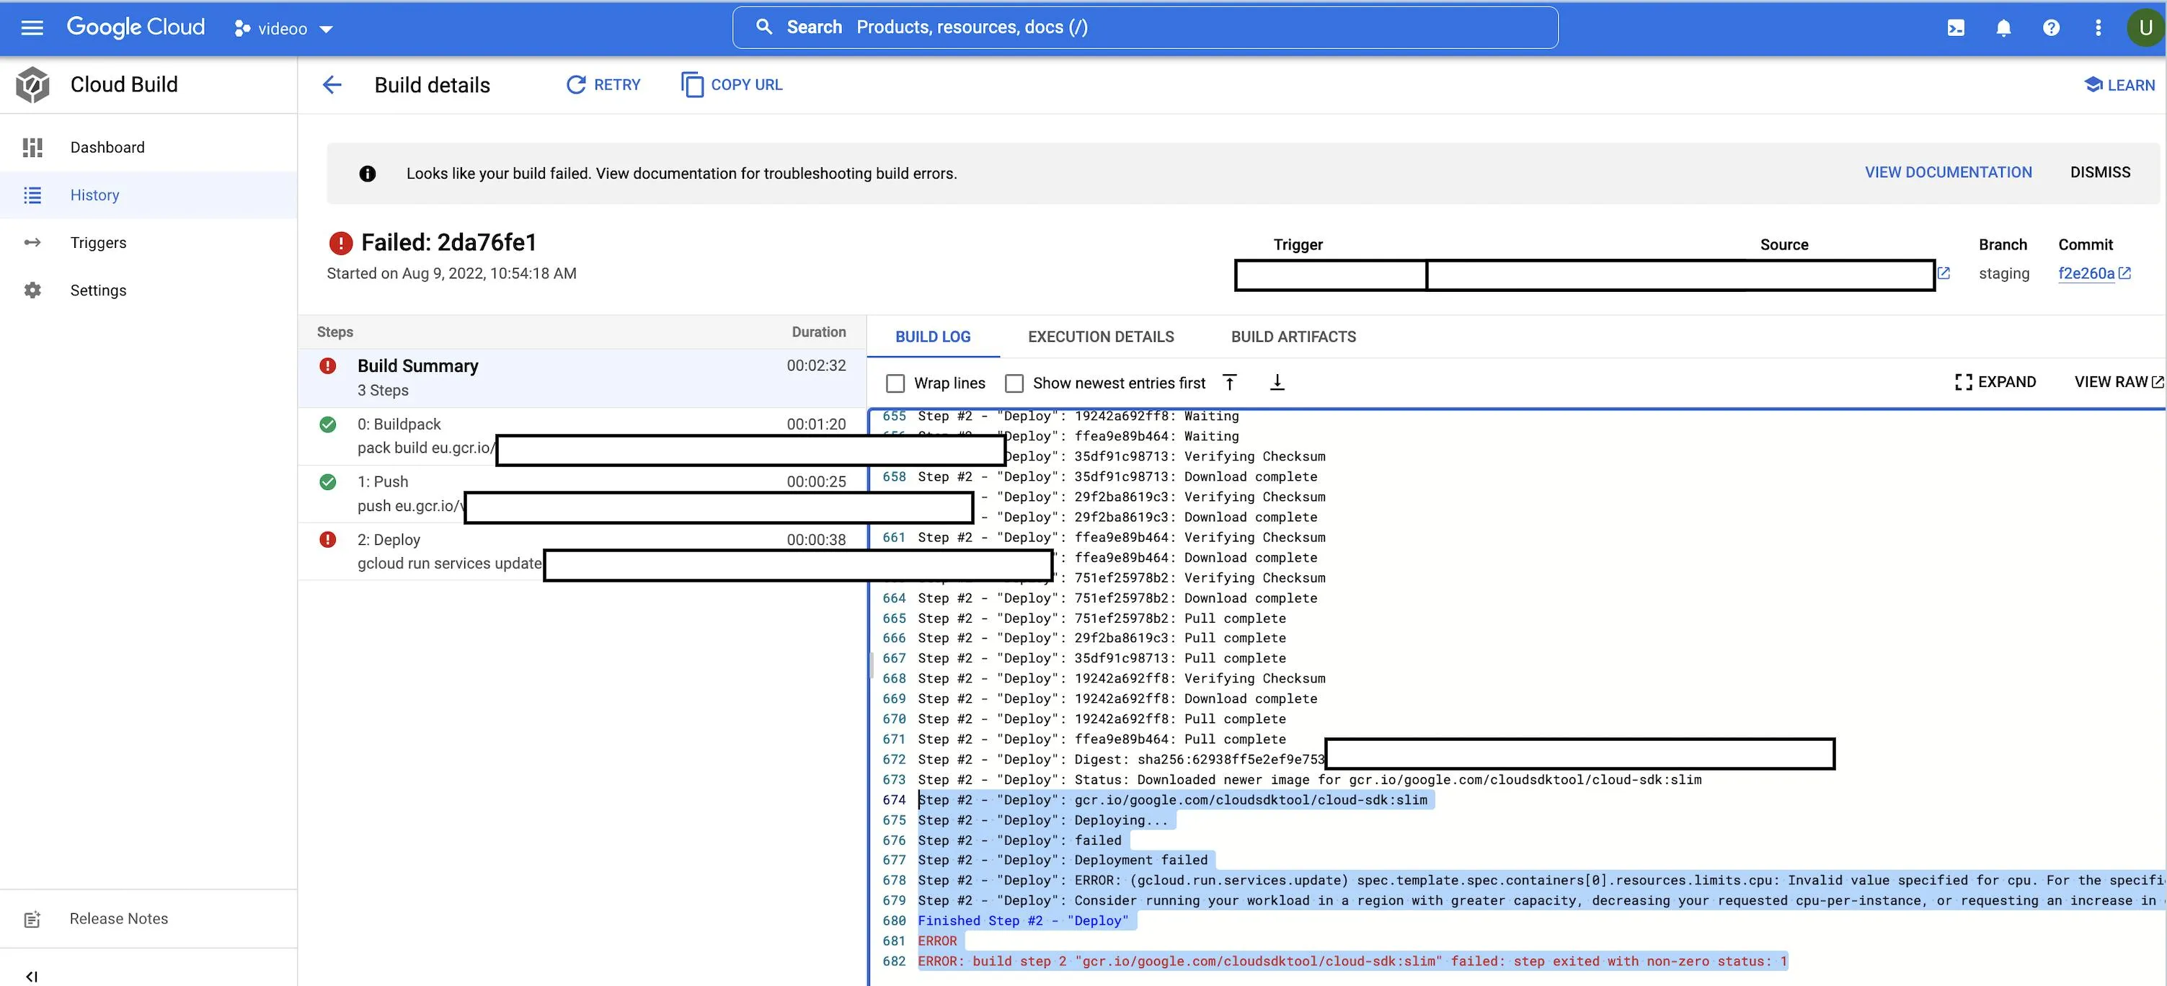Screen dimensions: 2167x986
Task: Open the help question mark icon
Action: [x=2051, y=28]
